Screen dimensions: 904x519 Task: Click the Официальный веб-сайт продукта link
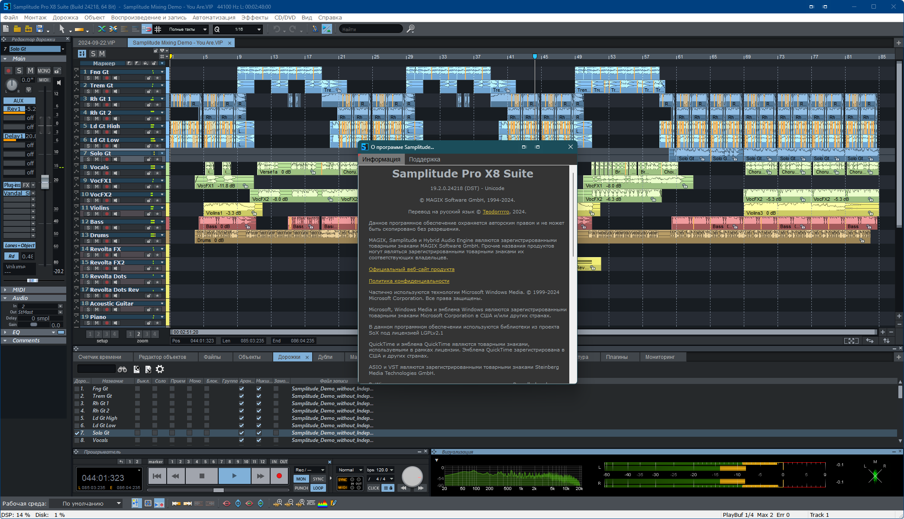[x=411, y=269]
